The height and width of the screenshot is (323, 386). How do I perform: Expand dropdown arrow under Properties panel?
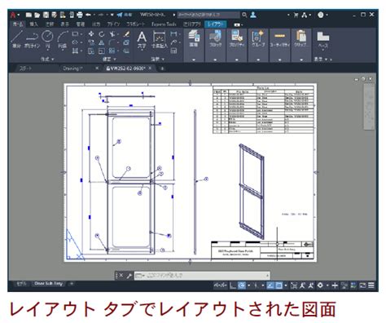click(237, 60)
